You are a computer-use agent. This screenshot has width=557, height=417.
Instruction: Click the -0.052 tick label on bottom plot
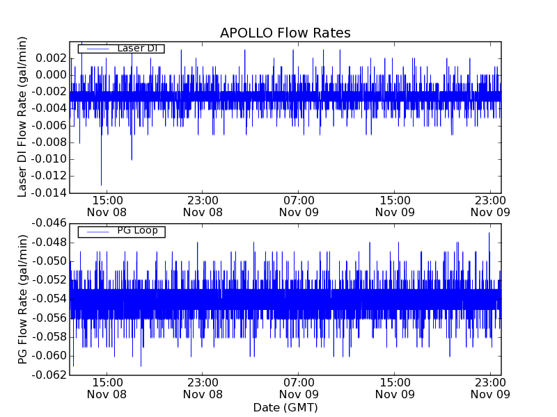(x=49, y=281)
